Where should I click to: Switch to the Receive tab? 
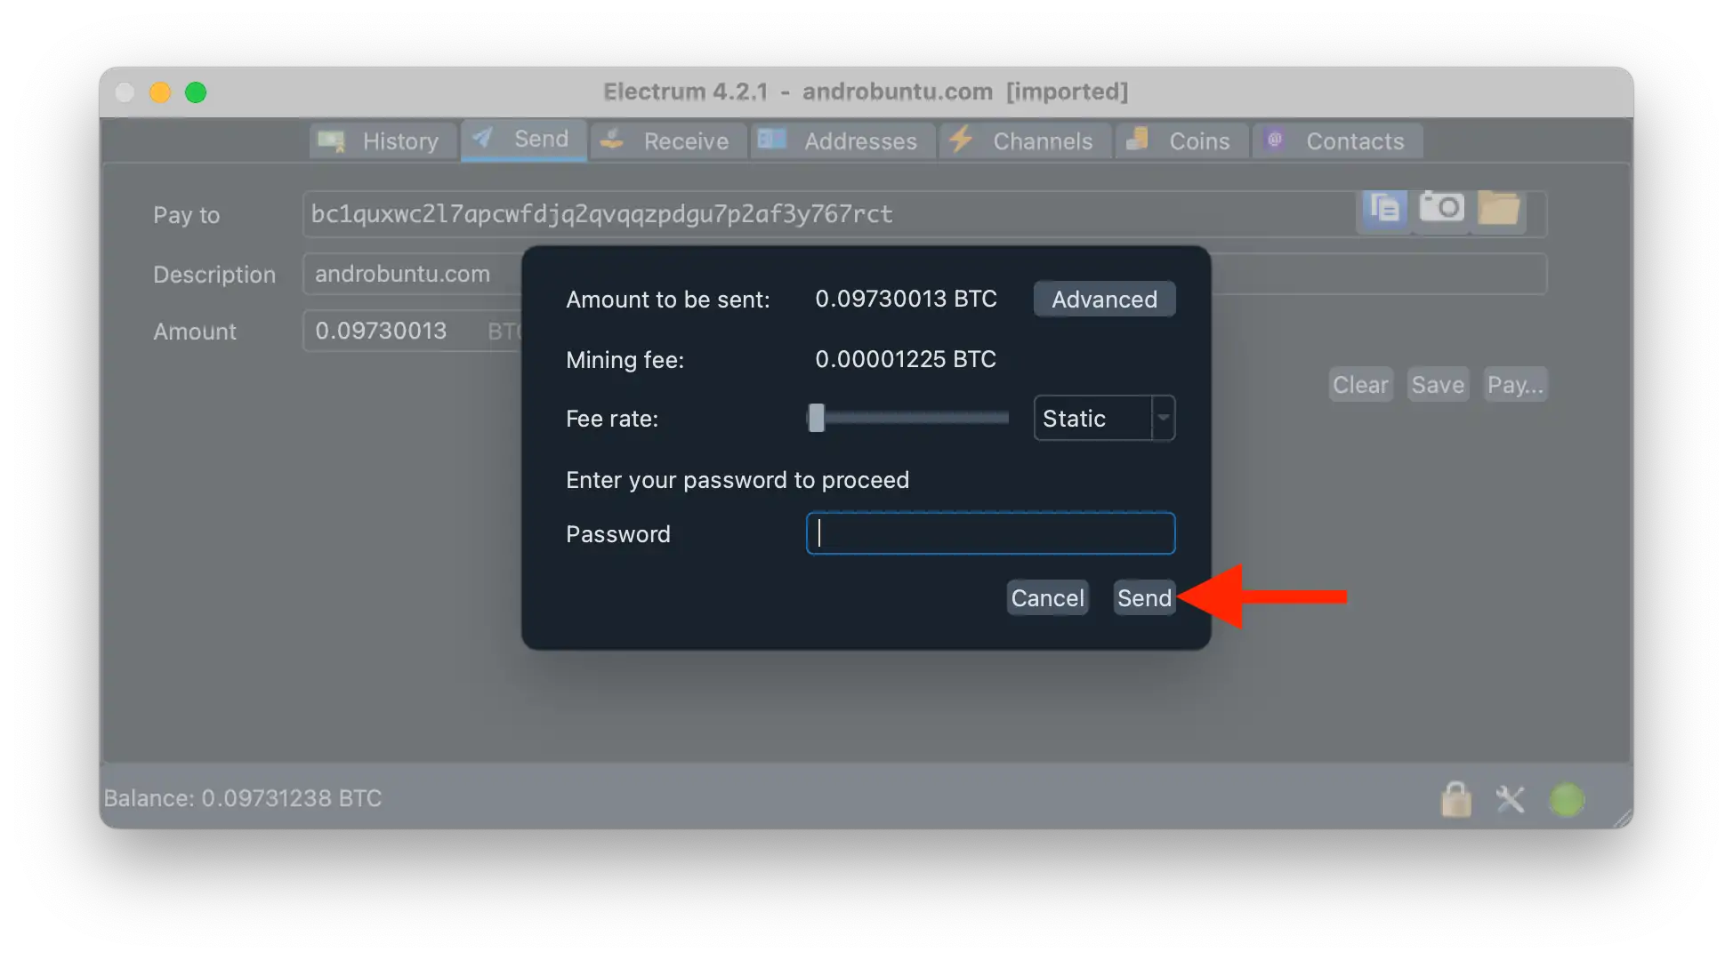pyautogui.click(x=667, y=140)
